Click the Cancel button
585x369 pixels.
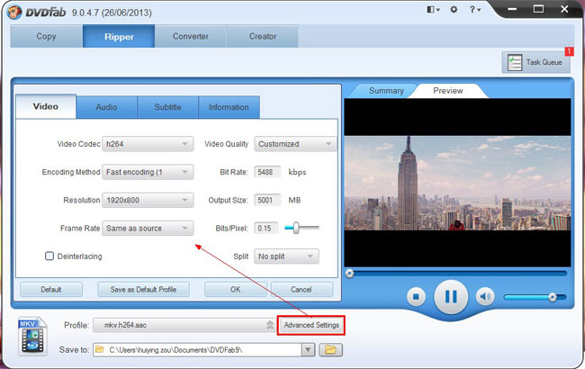pyautogui.click(x=301, y=290)
